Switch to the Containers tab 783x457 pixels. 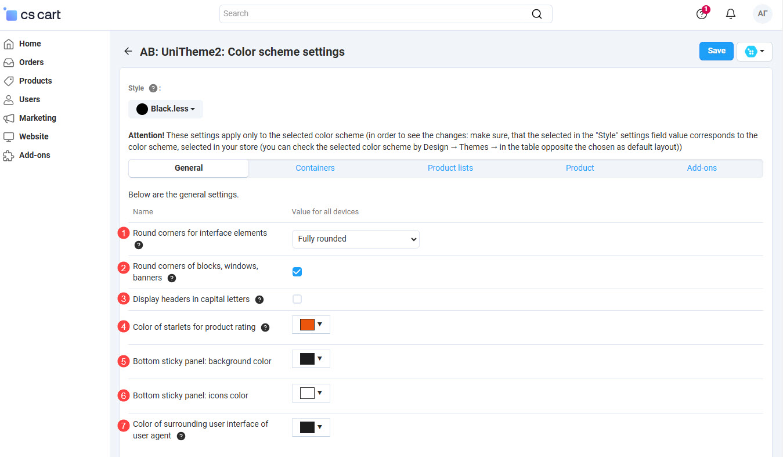coord(315,168)
